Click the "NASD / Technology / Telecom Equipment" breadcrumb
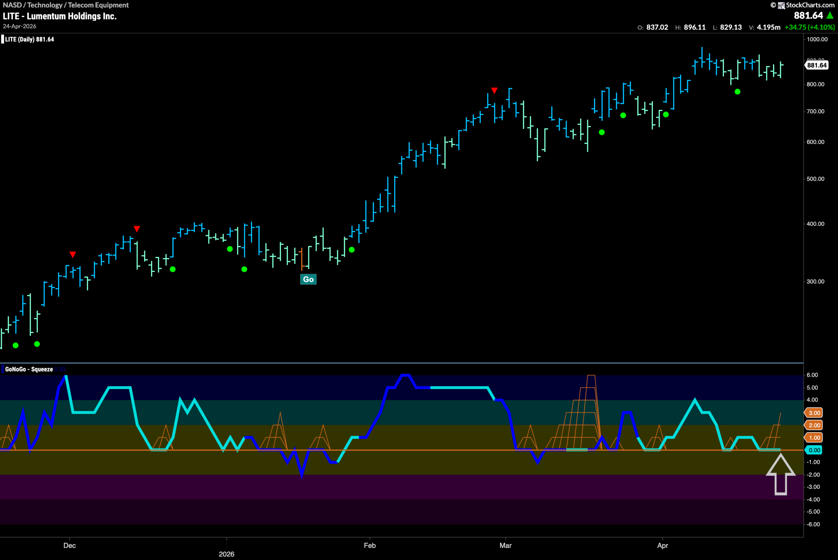Screen dimensions: 838x560 point(66,5)
